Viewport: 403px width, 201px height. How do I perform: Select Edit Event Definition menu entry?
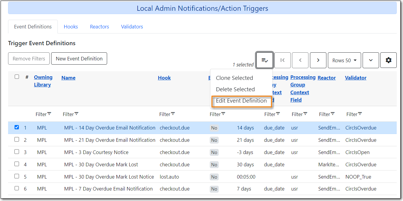241,101
